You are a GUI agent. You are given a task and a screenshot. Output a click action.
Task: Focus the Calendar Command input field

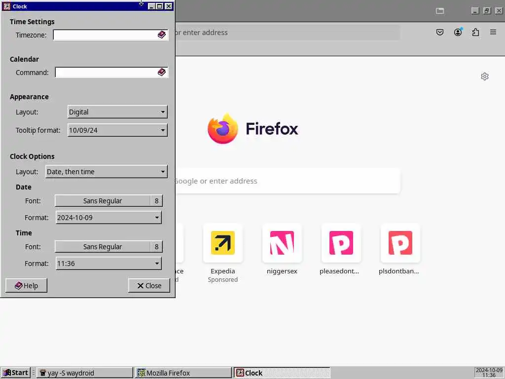111,72
